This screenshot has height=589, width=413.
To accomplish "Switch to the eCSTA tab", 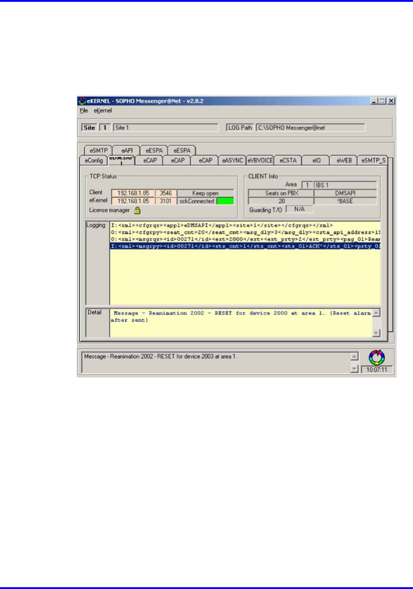I will (x=288, y=161).
